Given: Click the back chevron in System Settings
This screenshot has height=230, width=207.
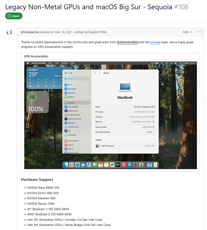Looking at the screenshot, I should point(95,73).
